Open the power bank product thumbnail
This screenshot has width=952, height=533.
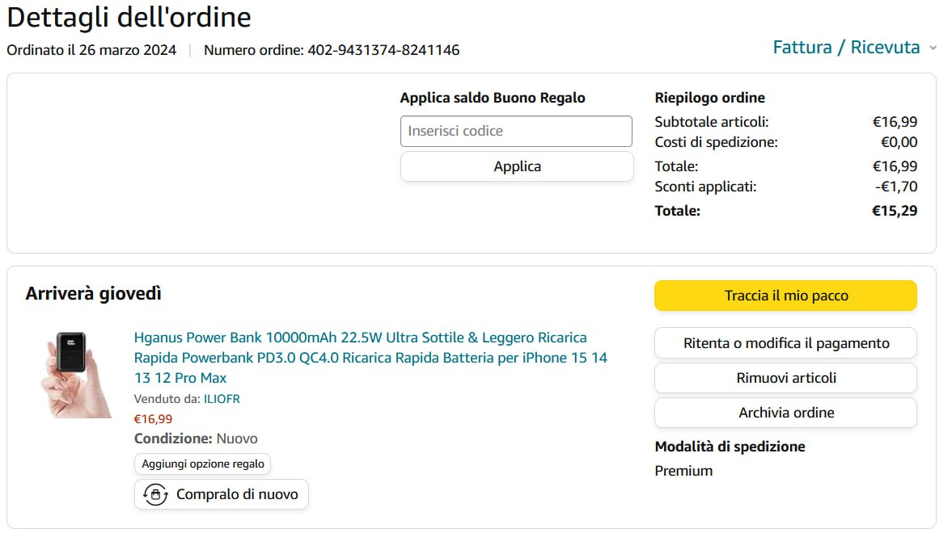coord(75,373)
